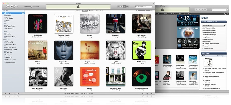This screenshot has width=231, height=105.
Task: Open iTunes U in Store window
Action: 182,14
